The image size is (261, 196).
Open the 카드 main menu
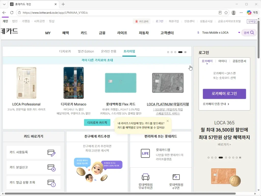(84, 33)
